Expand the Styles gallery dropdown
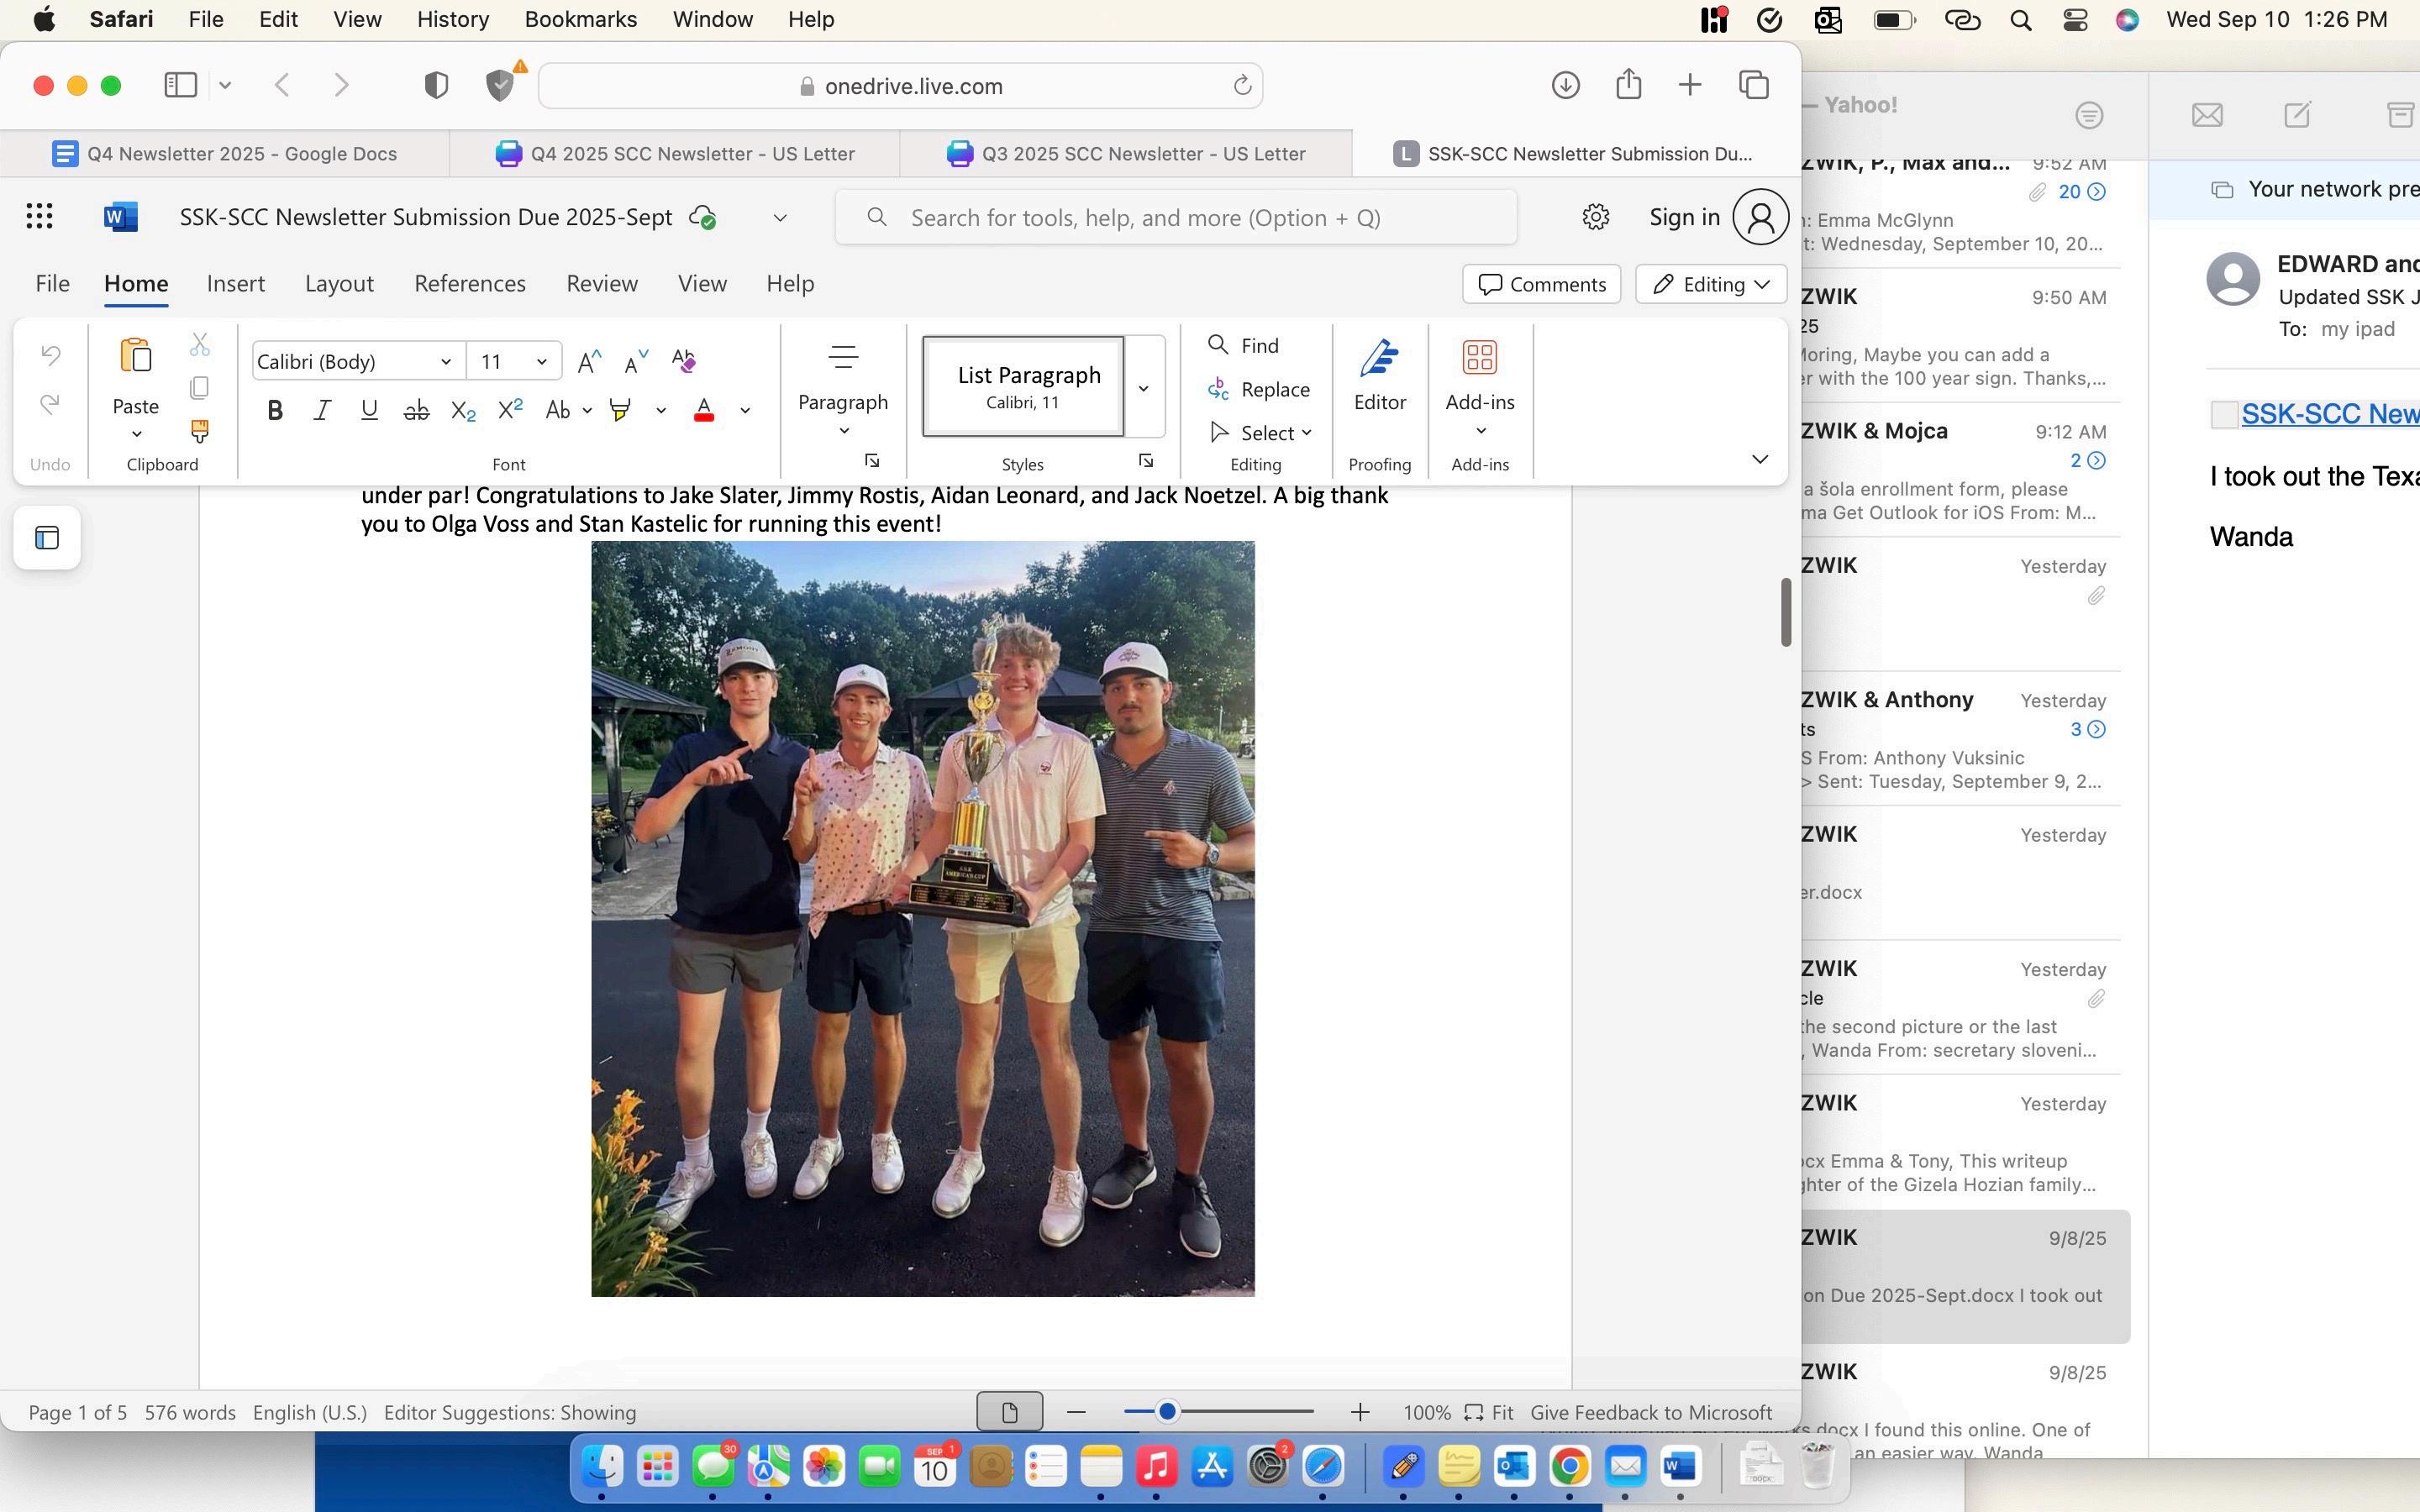Screen dimensions: 2420x1512 tap(1144, 388)
